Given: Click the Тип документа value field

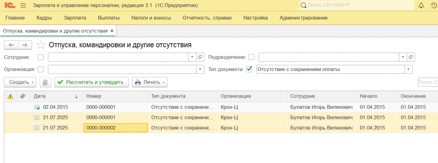Looking at the screenshot, I should click(331, 69).
